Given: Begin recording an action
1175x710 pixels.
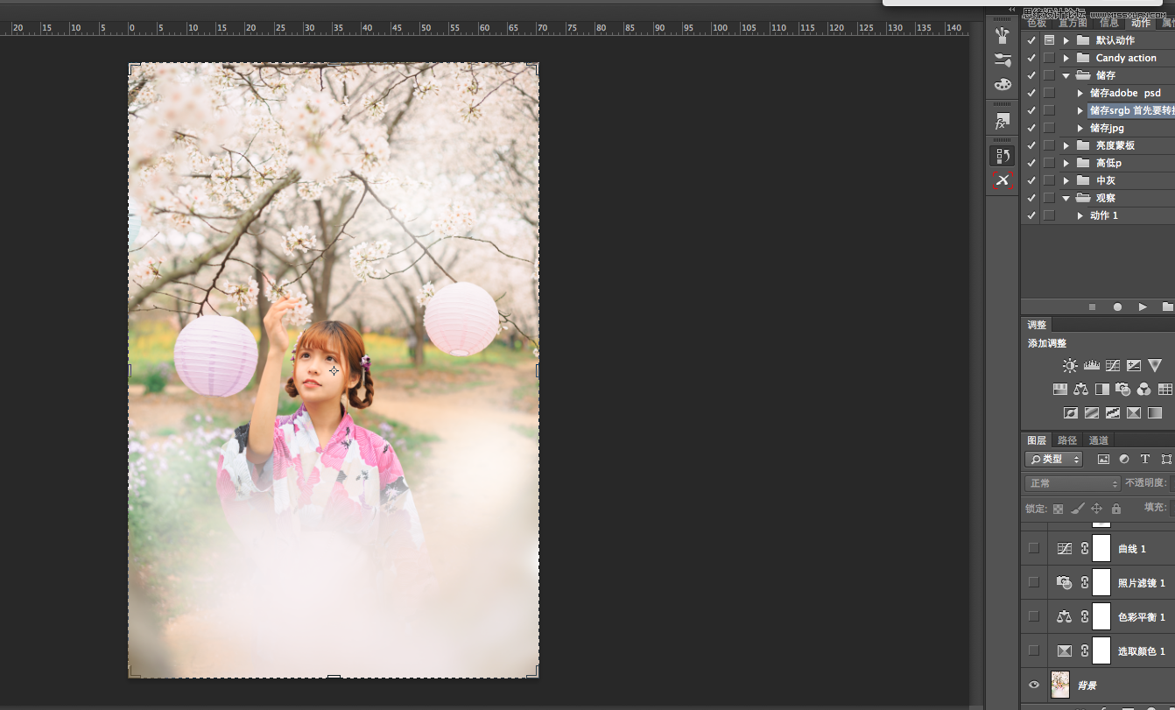Looking at the screenshot, I should [x=1117, y=307].
